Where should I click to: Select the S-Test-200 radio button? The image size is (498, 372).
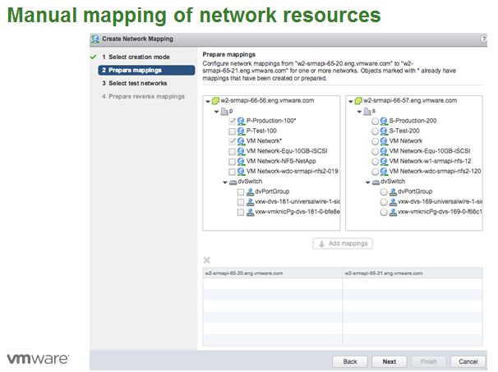click(375, 131)
